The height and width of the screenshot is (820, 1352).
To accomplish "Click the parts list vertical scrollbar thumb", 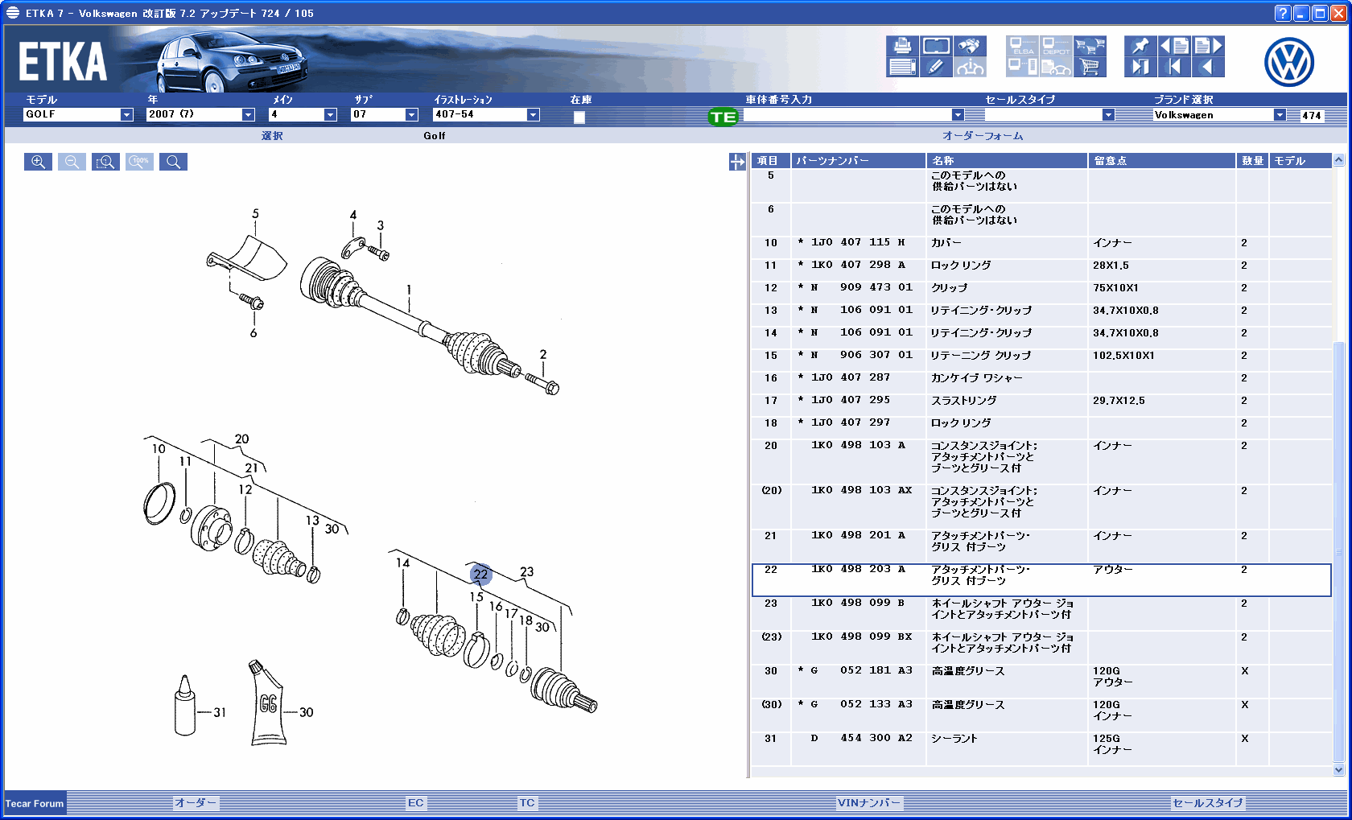I will (1339, 551).
